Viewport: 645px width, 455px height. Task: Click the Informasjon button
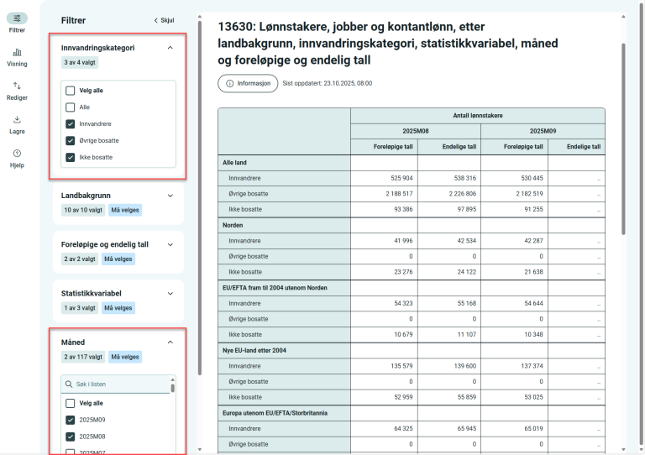pyautogui.click(x=248, y=83)
